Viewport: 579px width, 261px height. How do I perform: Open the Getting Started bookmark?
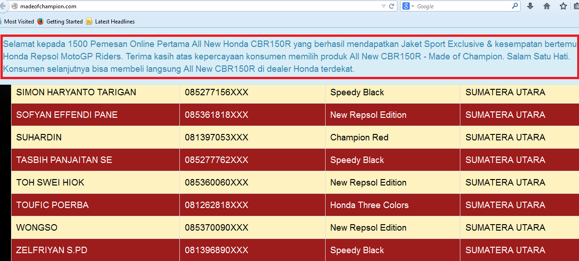[x=64, y=21]
